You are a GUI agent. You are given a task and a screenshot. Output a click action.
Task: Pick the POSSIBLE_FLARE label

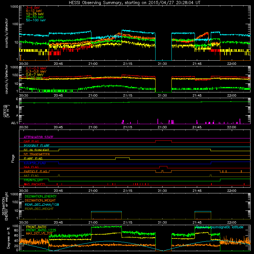pyautogui.click(x=37, y=146)
